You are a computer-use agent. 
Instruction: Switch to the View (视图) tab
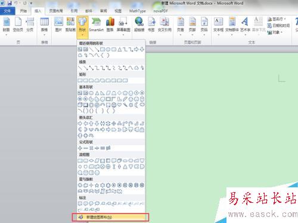point(118,11)
